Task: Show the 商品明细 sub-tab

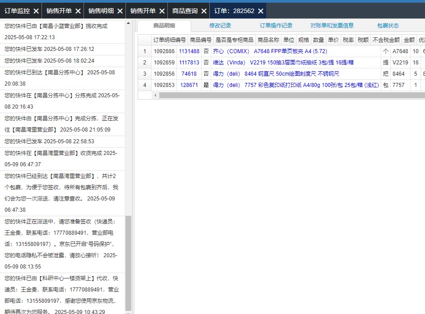Action: tap(164, 26)
